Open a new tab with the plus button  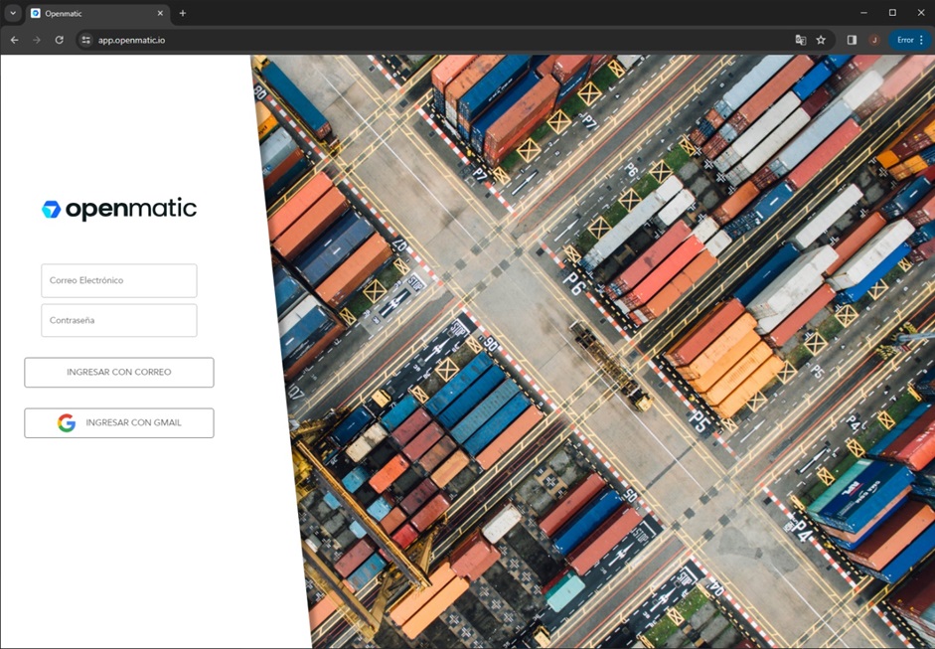[183, 13]
